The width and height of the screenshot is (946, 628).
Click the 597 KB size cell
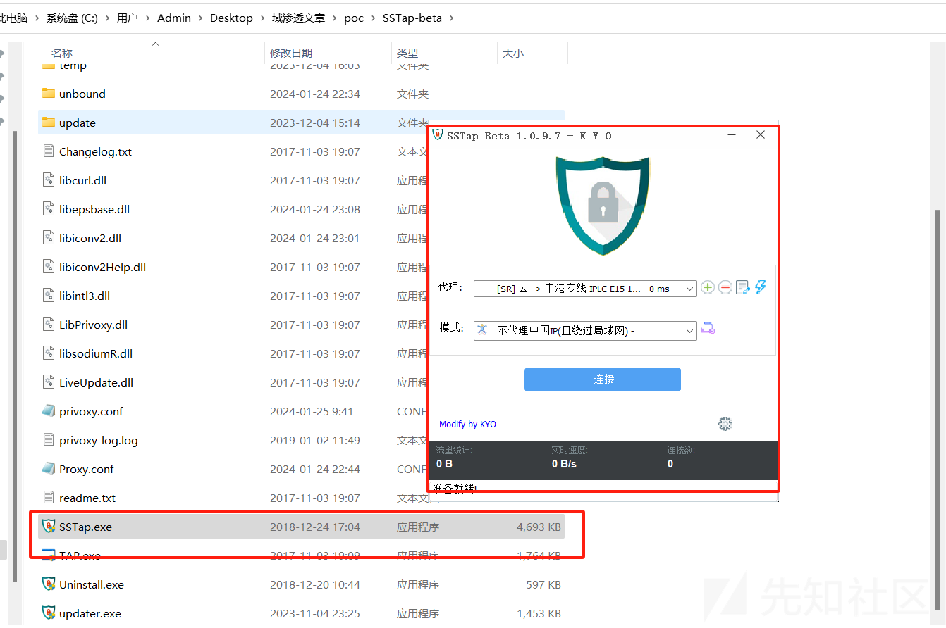tap(543, 584)
